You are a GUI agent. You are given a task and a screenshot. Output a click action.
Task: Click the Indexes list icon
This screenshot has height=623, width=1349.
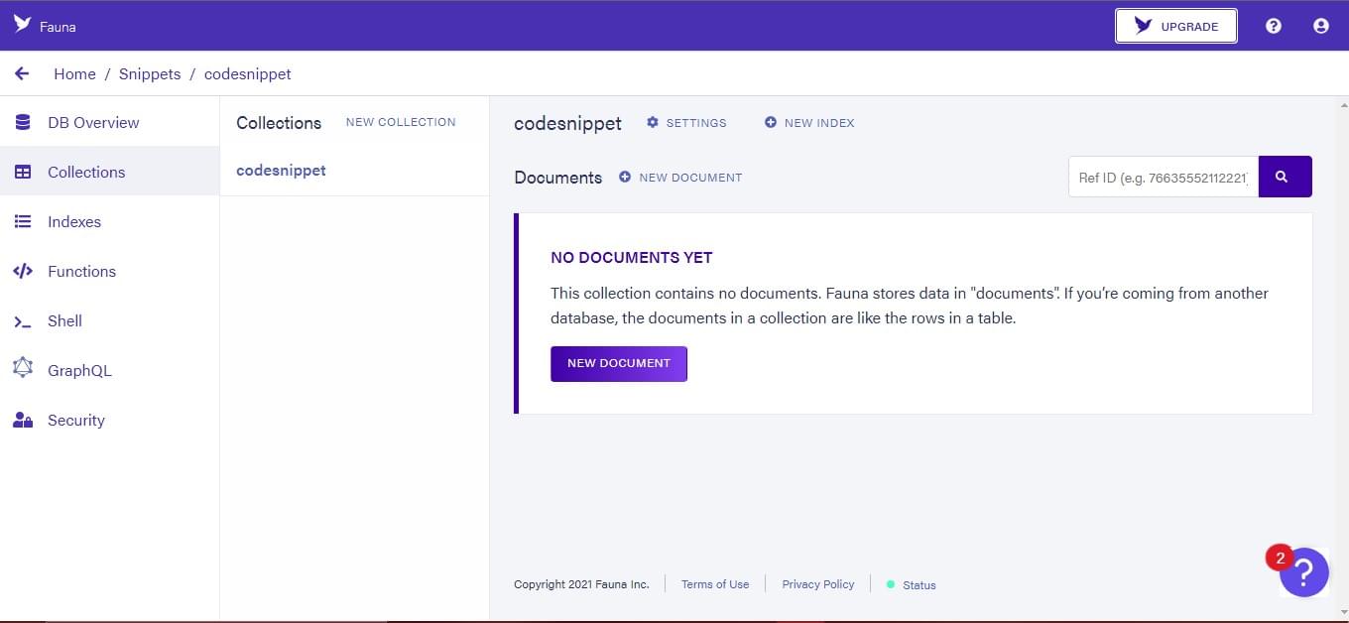[23, 221]
